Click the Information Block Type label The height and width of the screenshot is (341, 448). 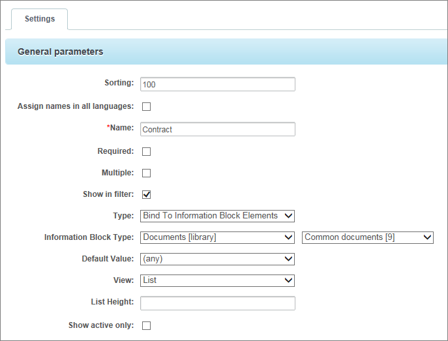tap(89, 237)
